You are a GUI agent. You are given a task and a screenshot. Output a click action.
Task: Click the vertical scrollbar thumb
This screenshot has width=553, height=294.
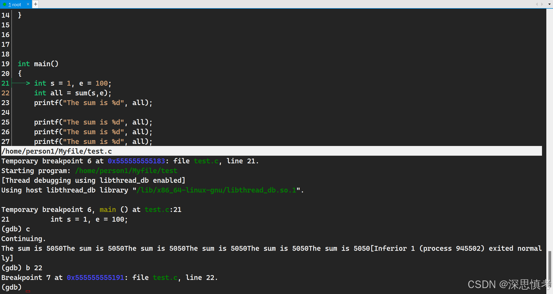(549, 268)
